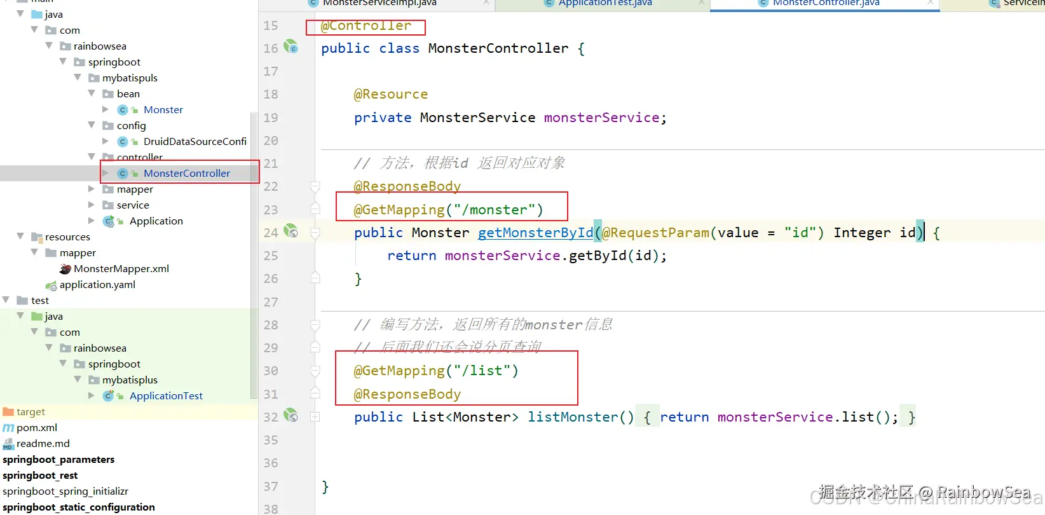Open readme.md file
This screenshot has height=515, width=1045.
(x=43, y=443)
